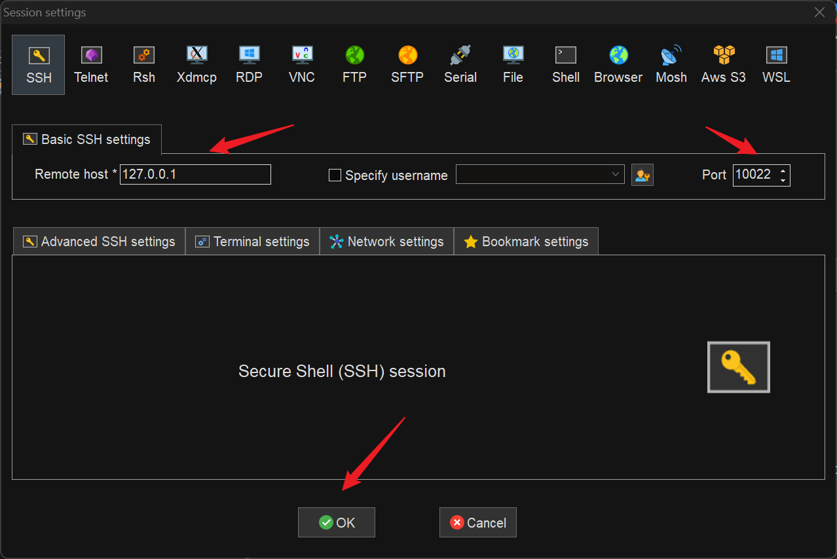
Task: Click the Secure Shell (SSH) session text
Action: click(x=342, y=371)
